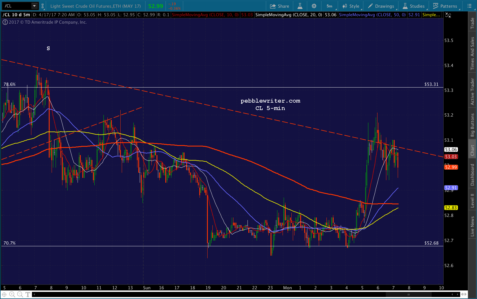Select the crosshair pan tool icon

[x=4, y=294]
